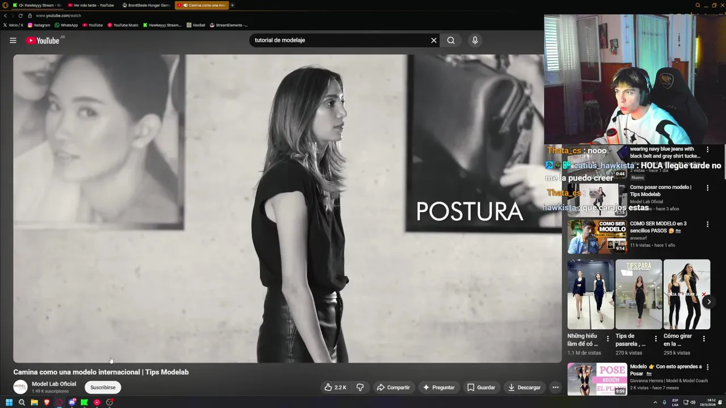Open the Model Lab Oficial channel name
The height and width of the screenshot is (408, 726).
54,384
